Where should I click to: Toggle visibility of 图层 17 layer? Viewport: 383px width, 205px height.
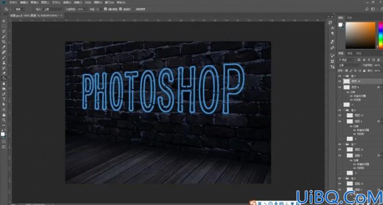[x=340, y=116]
